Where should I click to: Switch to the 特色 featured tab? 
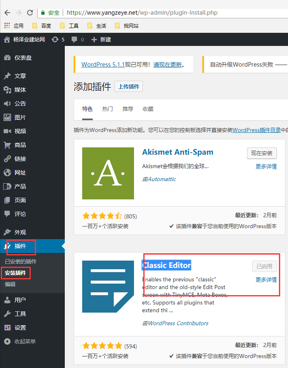87,109
